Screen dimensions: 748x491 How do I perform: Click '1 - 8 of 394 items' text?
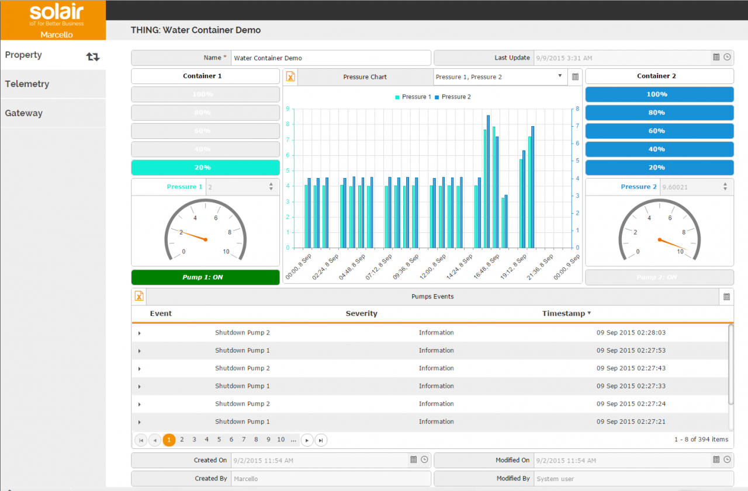click(x=701, y=440)
